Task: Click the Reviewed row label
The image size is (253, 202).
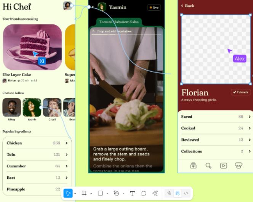Action: click(190, 140)
